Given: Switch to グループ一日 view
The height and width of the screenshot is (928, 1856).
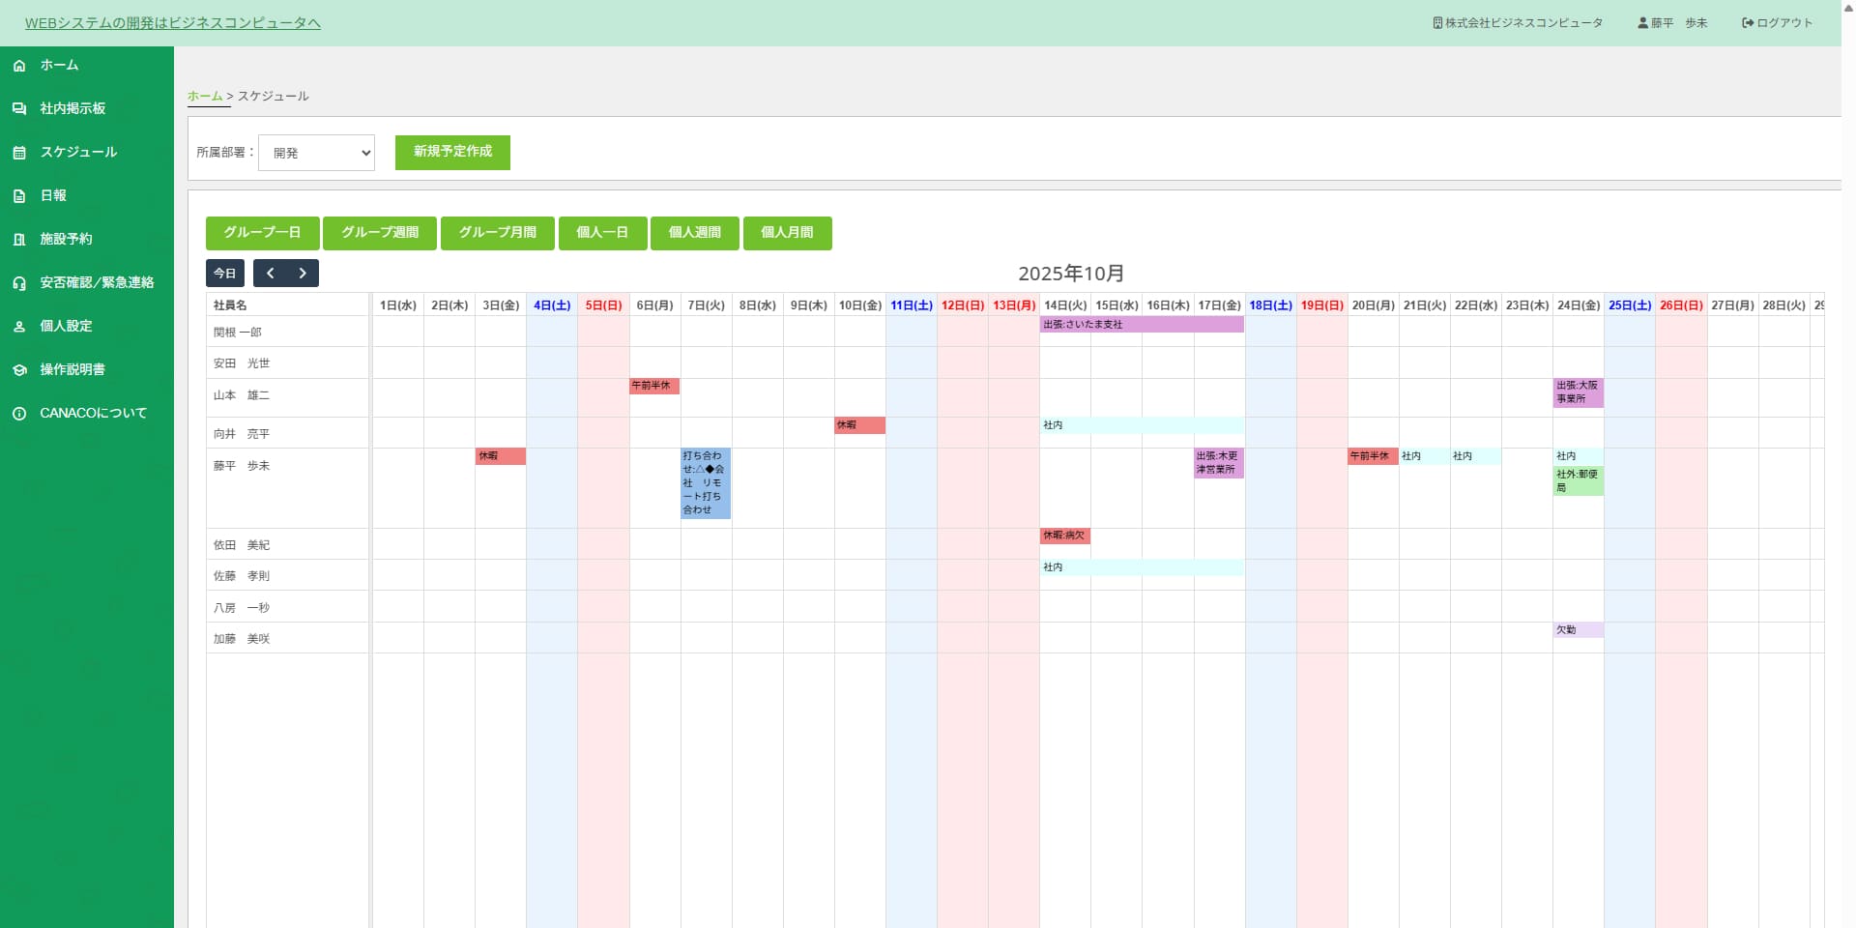Looking at the screenshot, I should click(262, 233).
